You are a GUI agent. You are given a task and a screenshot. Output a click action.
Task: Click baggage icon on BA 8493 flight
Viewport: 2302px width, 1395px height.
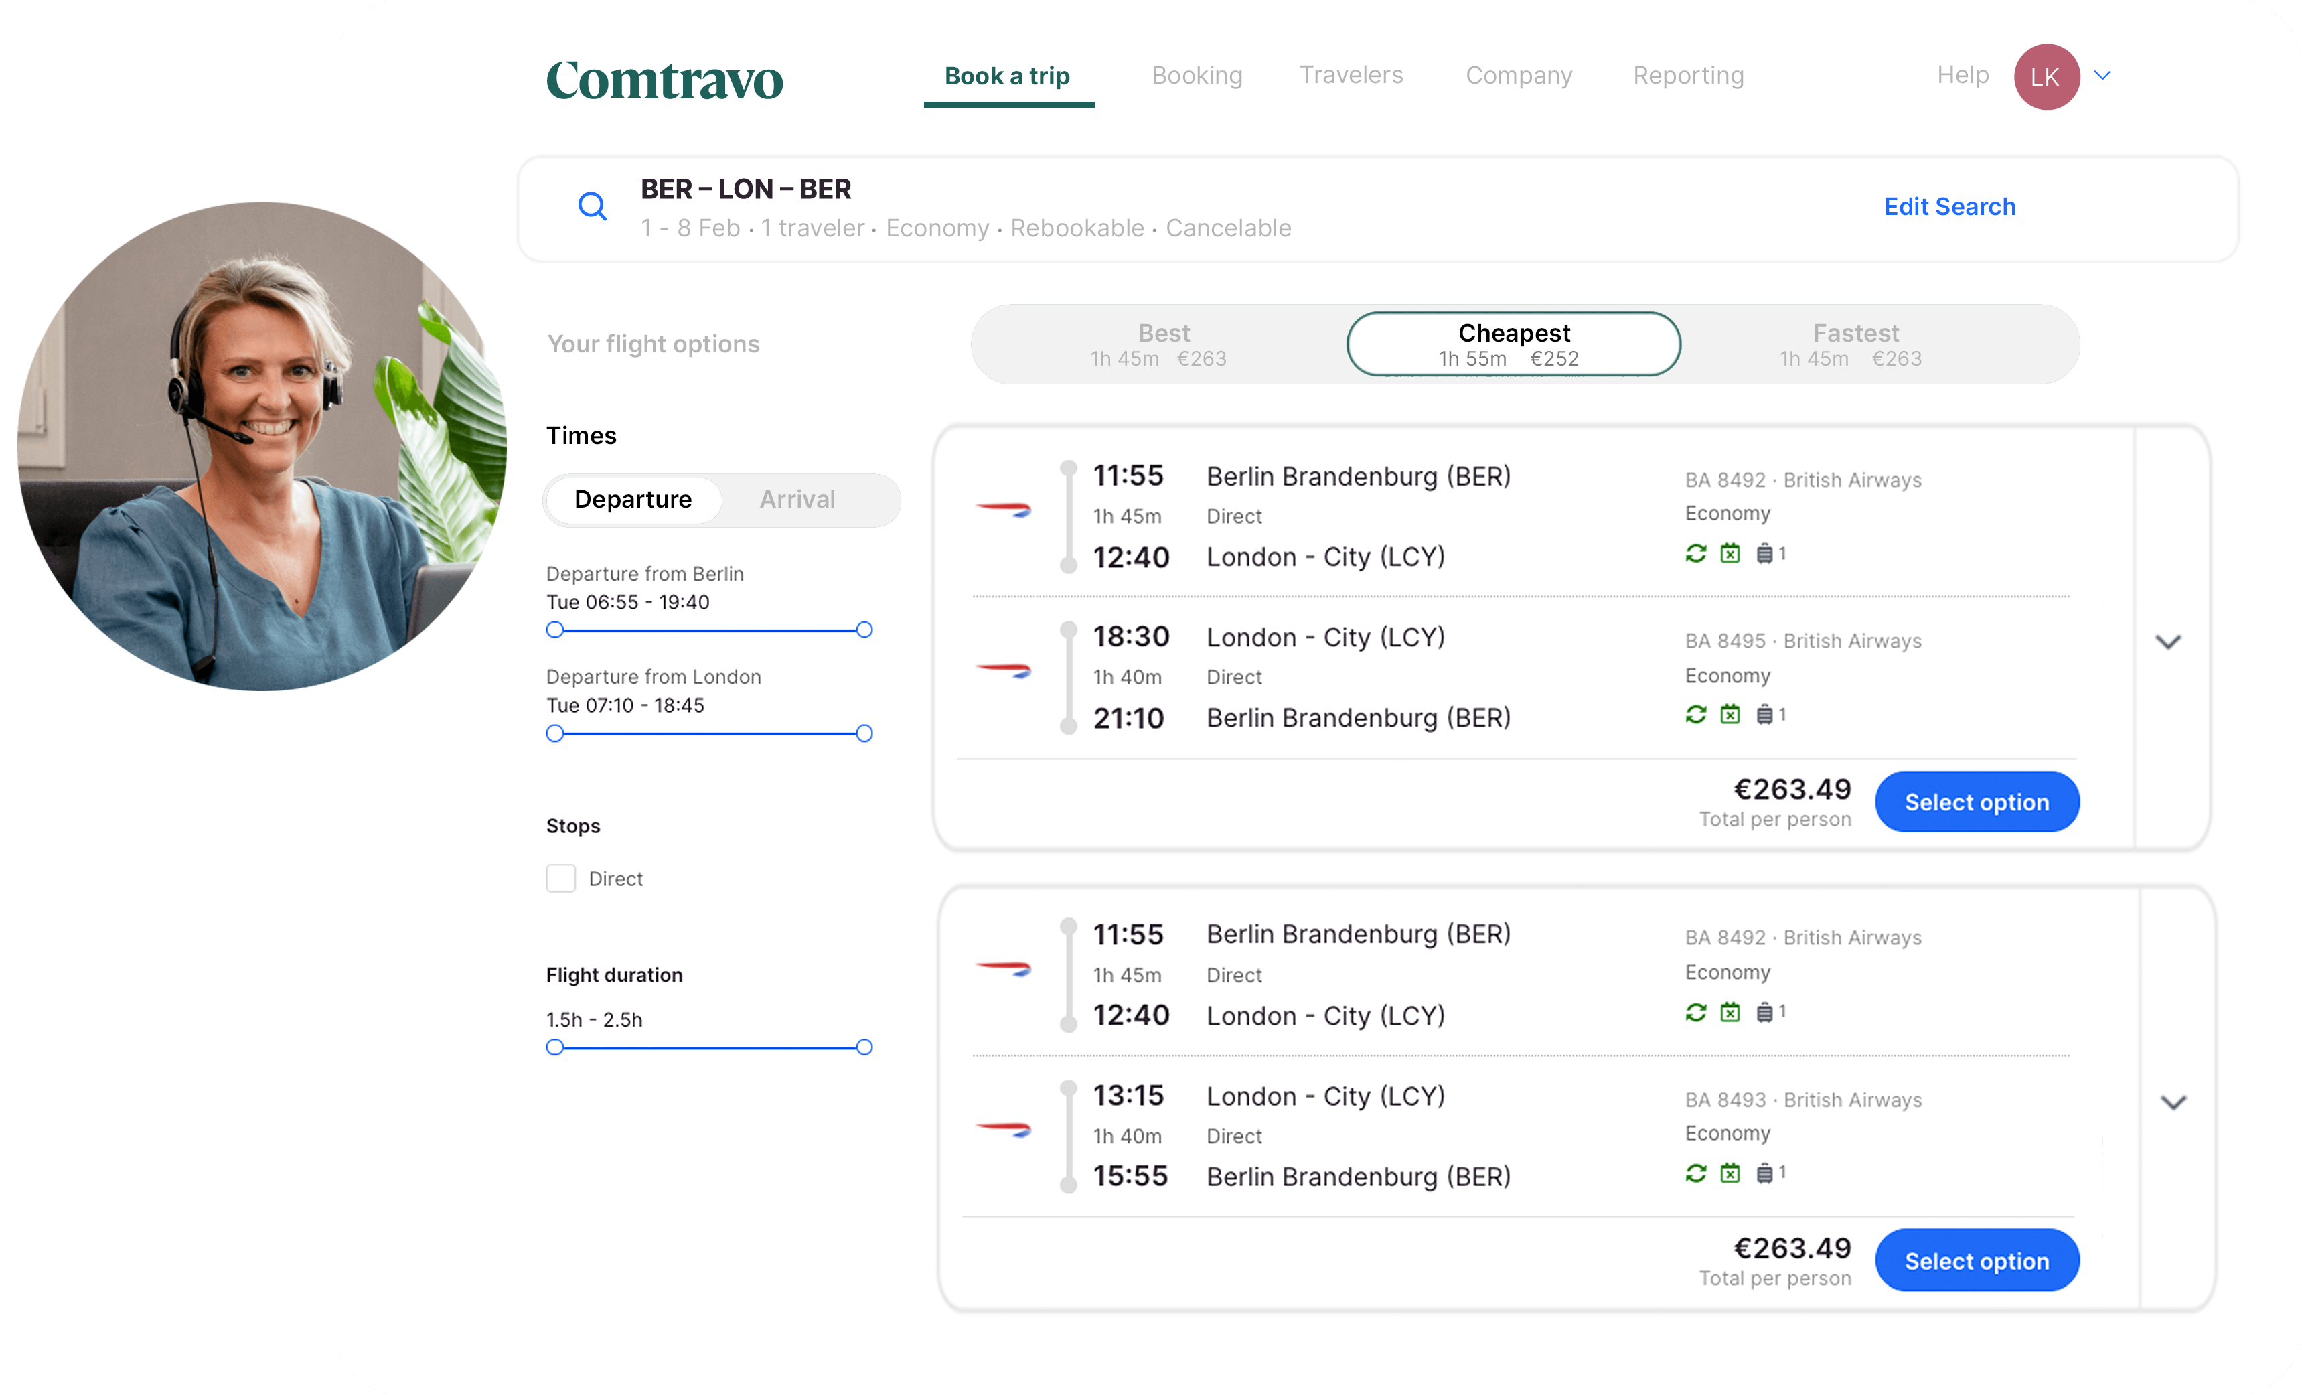point(1764,1173)
